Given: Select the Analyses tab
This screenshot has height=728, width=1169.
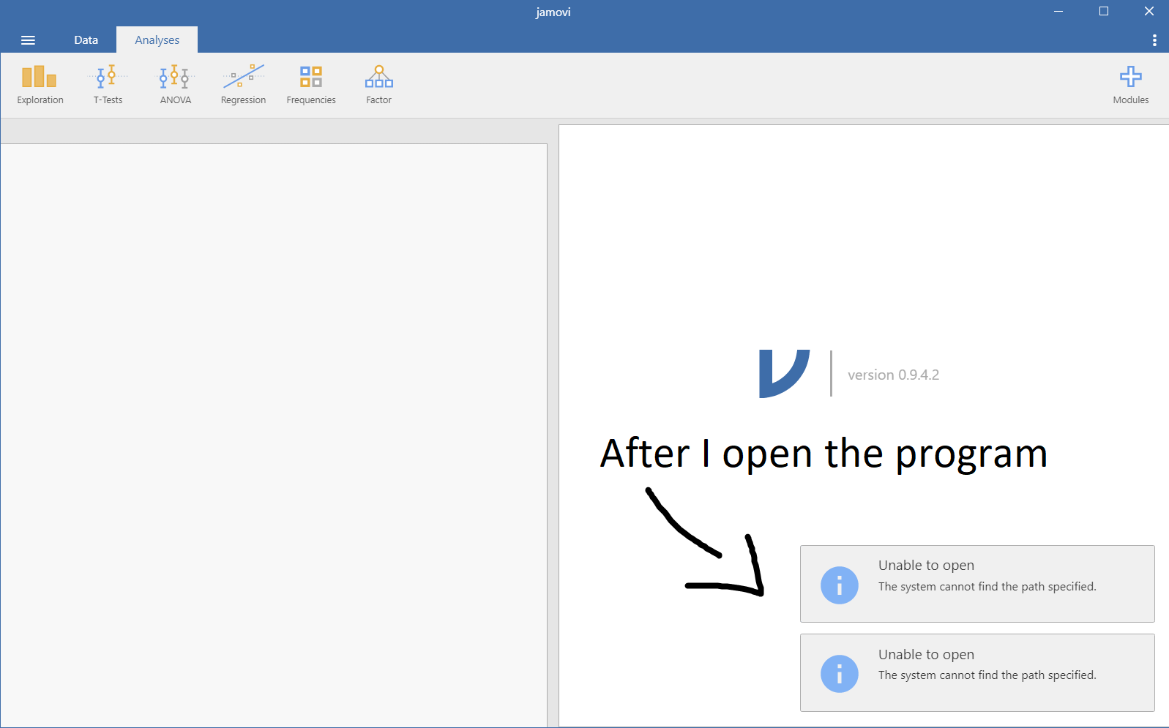Looking at the screenshot, I should coord(157,40).
